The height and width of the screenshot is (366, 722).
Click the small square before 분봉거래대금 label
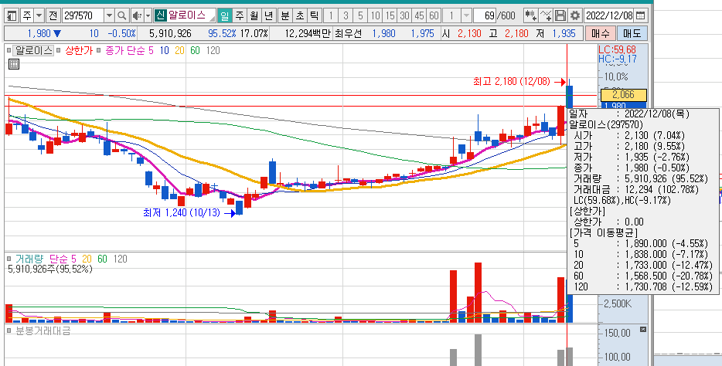pyautogui.click(x=9, y=330)
